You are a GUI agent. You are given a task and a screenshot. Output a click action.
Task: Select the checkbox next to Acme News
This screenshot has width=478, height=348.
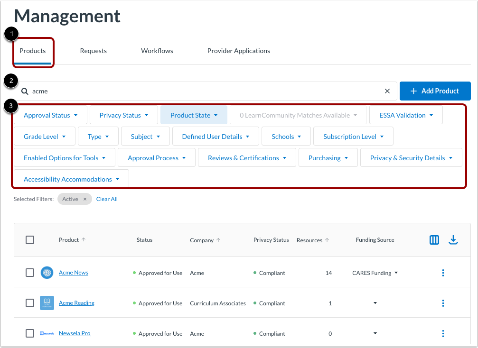(30, 273)
